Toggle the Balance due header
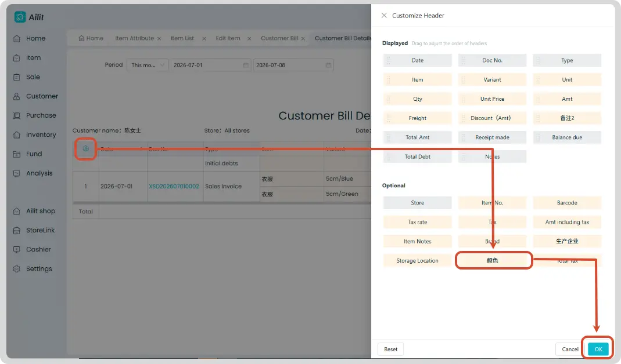 [x=567, y=137]
